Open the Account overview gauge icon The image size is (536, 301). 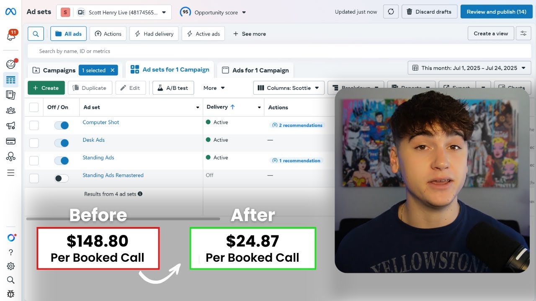click(x=11, y=64)
